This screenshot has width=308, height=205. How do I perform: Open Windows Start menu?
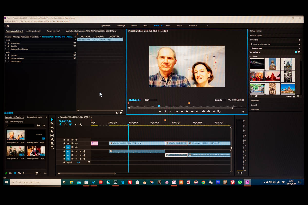pyautogui.click(x=7, y=182)
